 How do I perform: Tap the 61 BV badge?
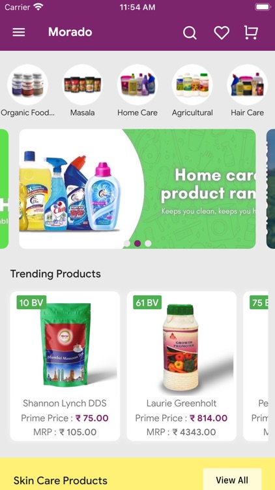tap(147, 302)
